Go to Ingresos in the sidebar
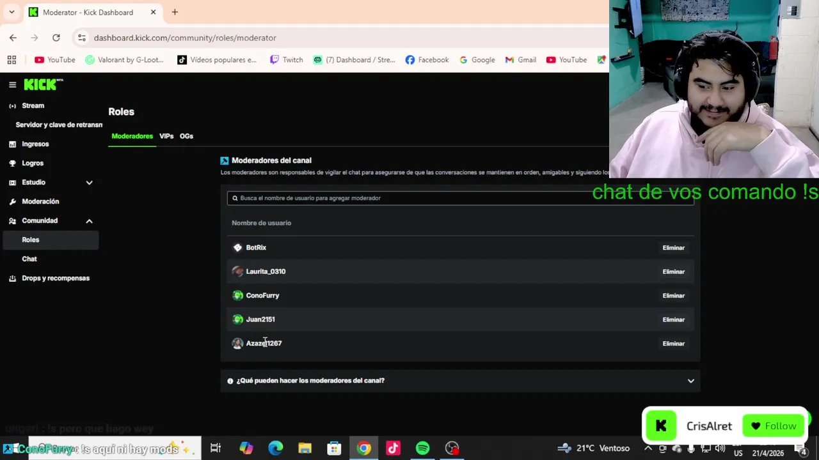The width and height of the screenshot is (819, 460). point(35,144)
